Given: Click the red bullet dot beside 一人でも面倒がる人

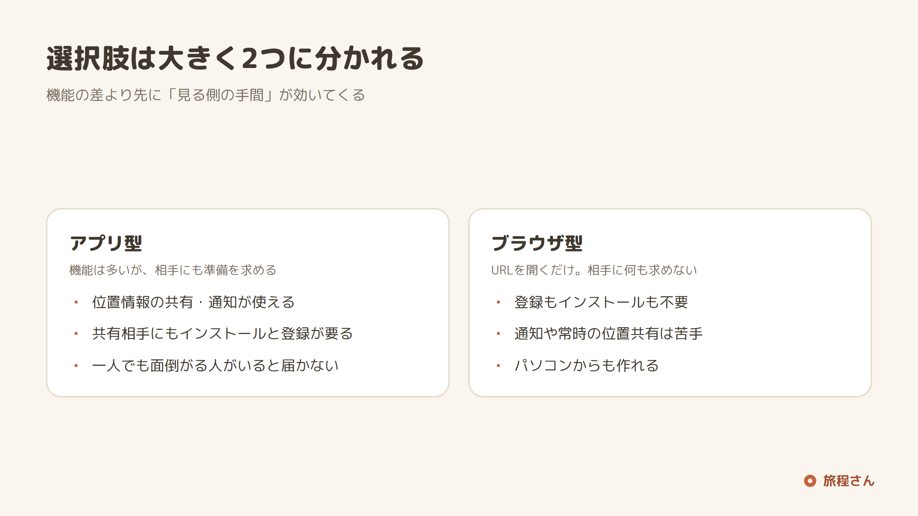Looking at the screenshot, I should click(76, 365).
